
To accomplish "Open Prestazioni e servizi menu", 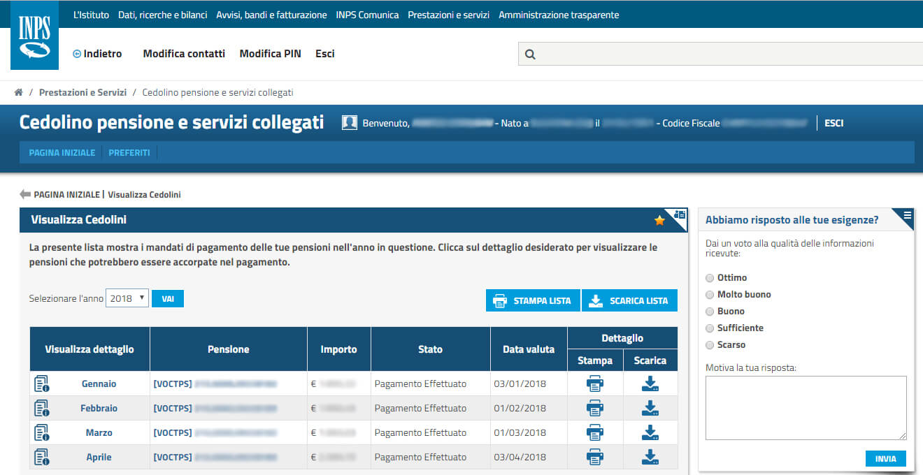I will 448,15.
